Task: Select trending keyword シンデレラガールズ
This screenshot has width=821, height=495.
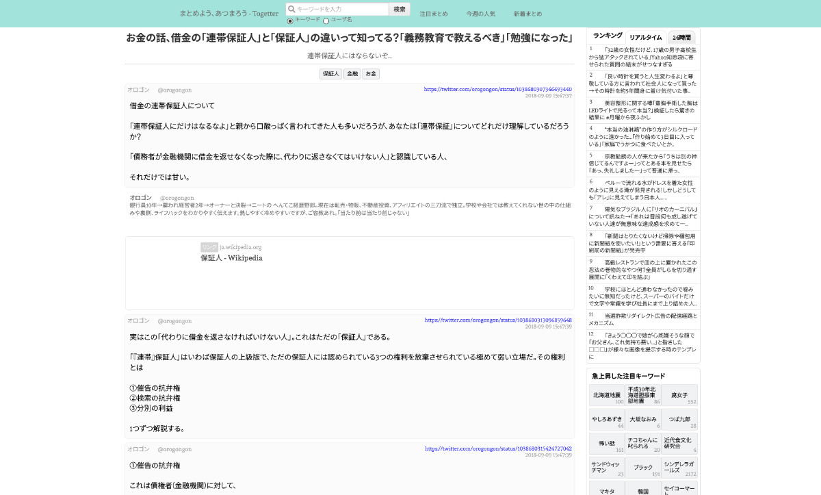Action: [680, 468]
